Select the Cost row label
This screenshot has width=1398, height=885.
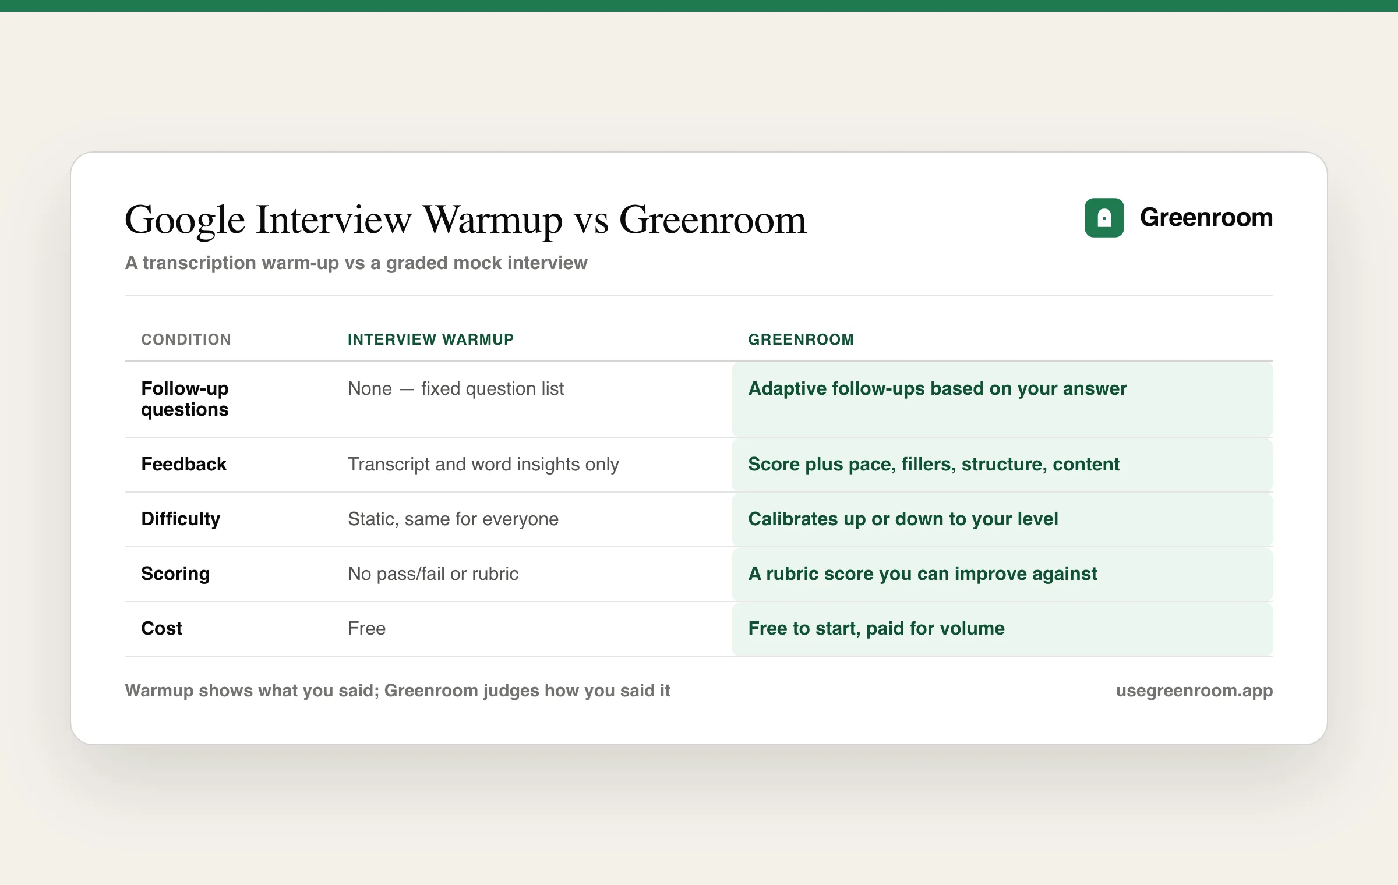(161, 628)
